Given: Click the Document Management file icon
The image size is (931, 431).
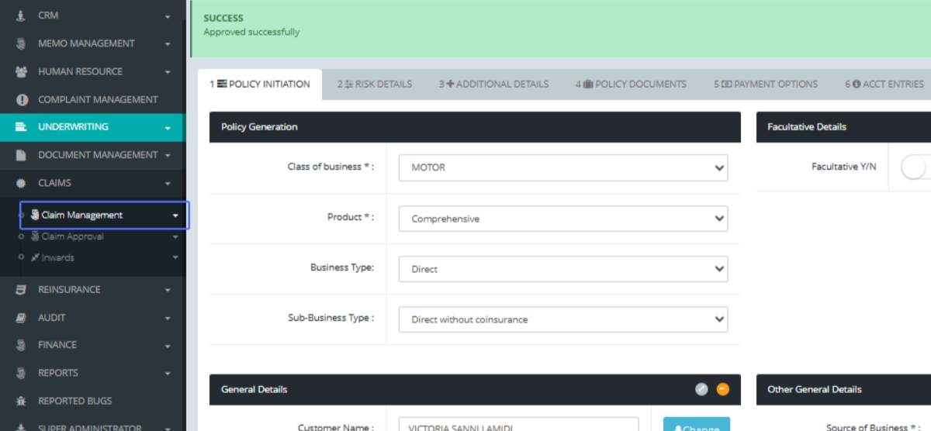Looking at the screenshot, I should [21, 155].
